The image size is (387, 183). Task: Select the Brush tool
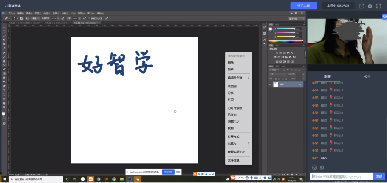coord(4,57)
